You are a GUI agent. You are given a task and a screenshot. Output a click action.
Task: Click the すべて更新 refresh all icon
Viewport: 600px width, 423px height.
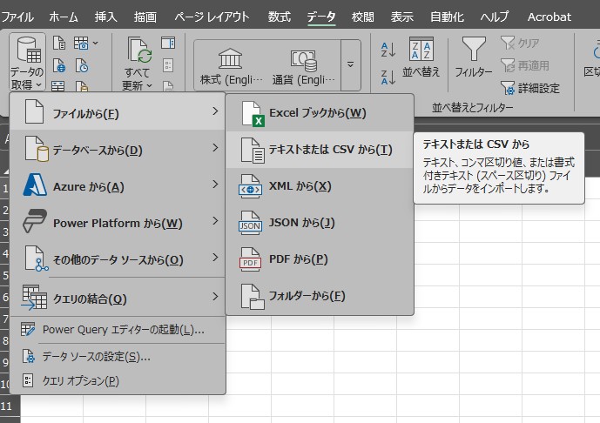click(139, 50)
